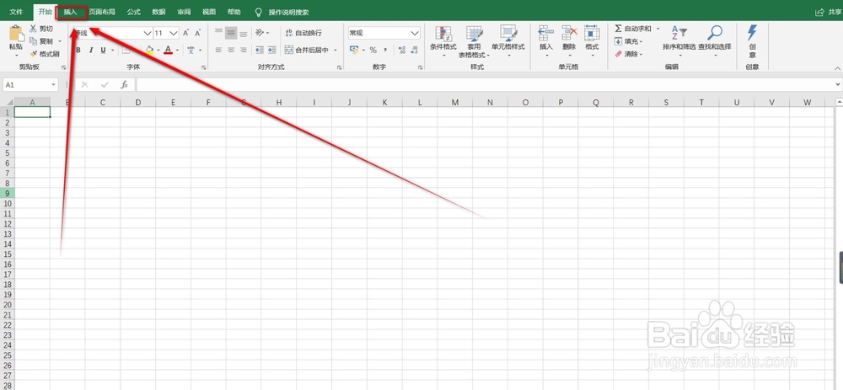Image resolution: width=843 pixels, height=390 pixels.
Task: Click the Paste (粘贴) clipboard icon
Action: pos(16,35)
